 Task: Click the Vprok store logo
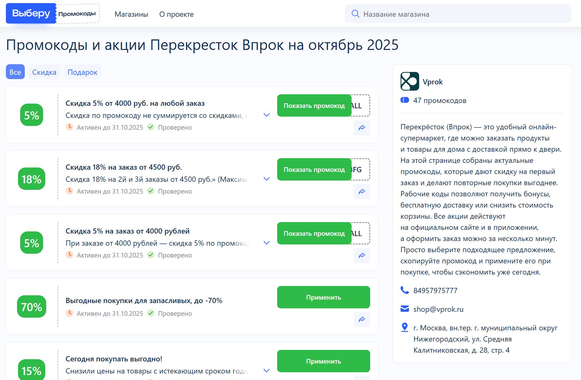[410, 81]
